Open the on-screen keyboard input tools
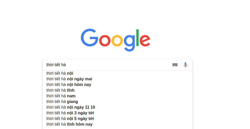250x129 pixels. tap(175, 65)
